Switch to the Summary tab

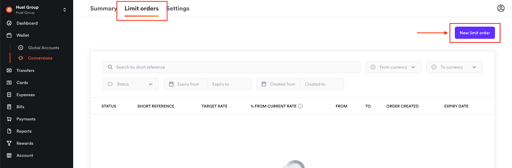tap(103, 9)
